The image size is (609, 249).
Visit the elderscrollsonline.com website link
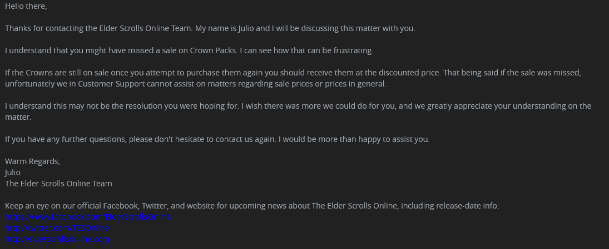click(57, 239)
